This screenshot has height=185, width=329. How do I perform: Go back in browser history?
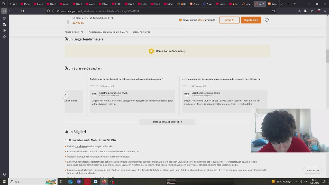[10, 11]
